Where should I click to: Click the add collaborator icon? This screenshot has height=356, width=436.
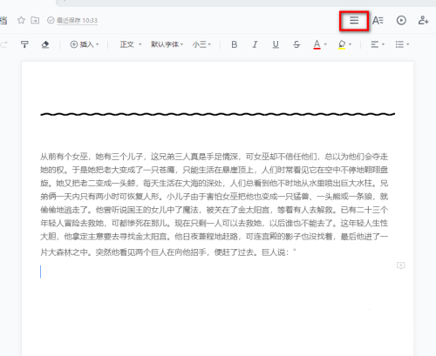click(x=423, y=20)
